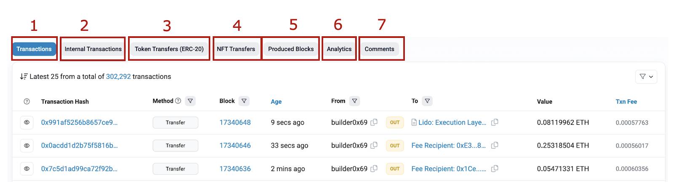Click the Method help question mark icon
Screen dimensions: 674x190
point(178,101)
